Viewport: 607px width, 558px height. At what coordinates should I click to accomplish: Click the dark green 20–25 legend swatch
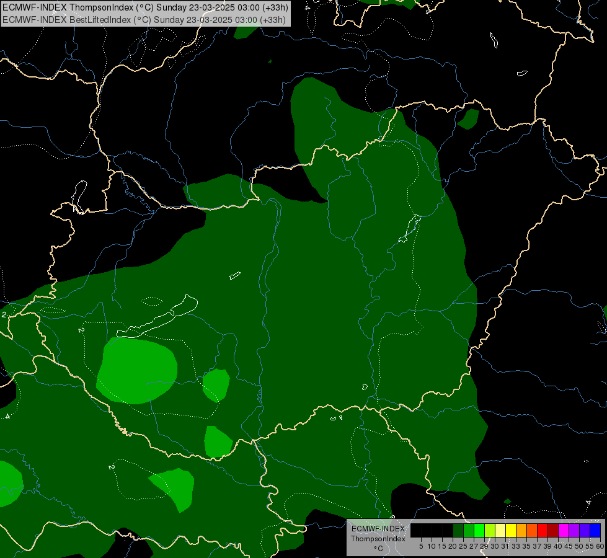(458, 530)
